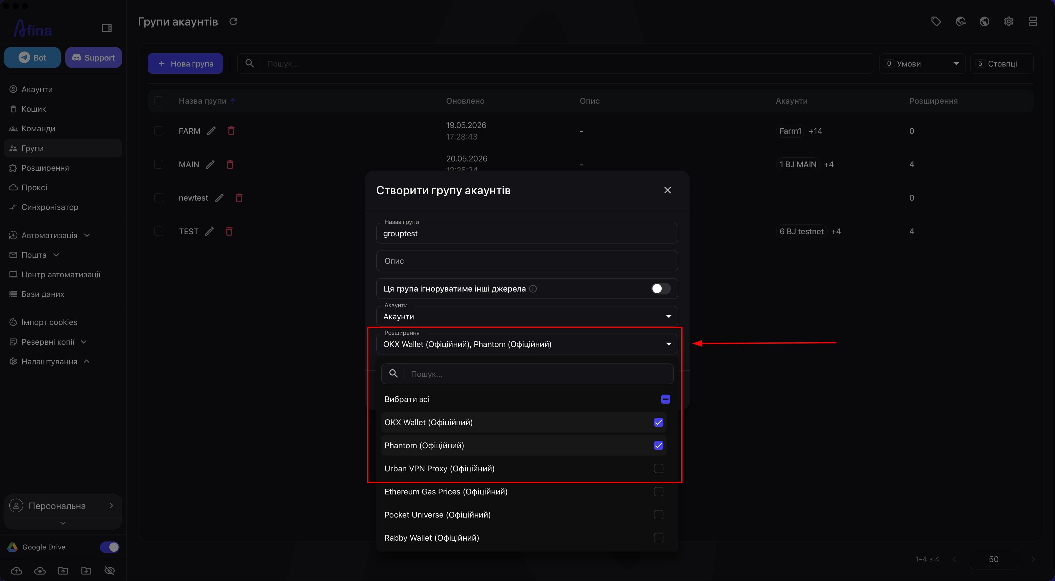The width and height of the screenshot is (1055, 581).
Task: Click the Bot button
Action: pyautogui.click(x=32, y=57)
